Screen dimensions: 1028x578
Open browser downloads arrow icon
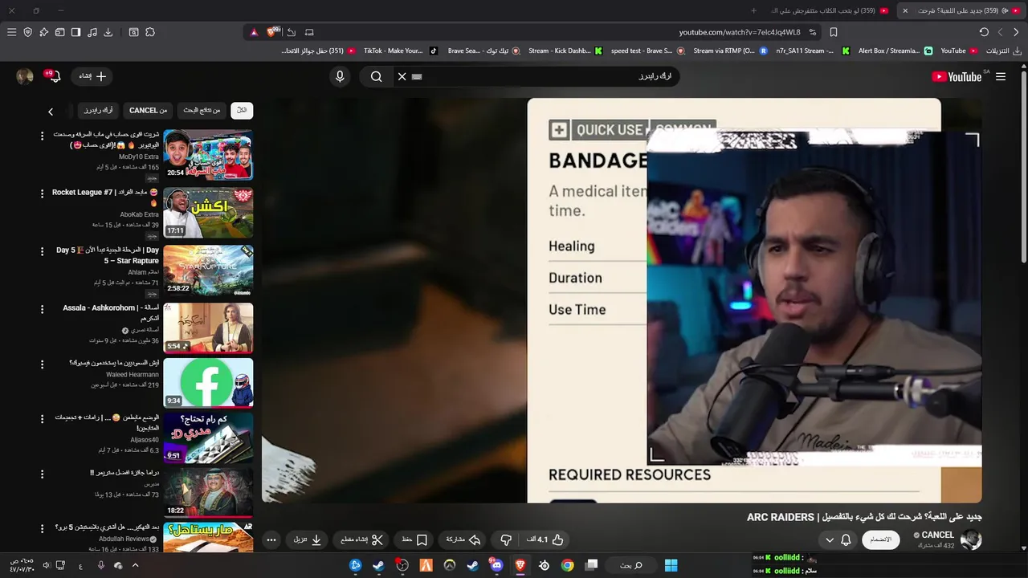(108, 32)
